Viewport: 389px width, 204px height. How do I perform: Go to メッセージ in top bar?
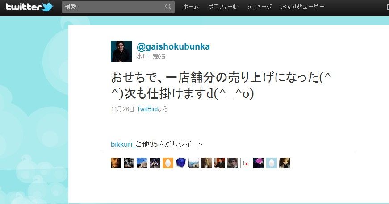pos(259,7)
